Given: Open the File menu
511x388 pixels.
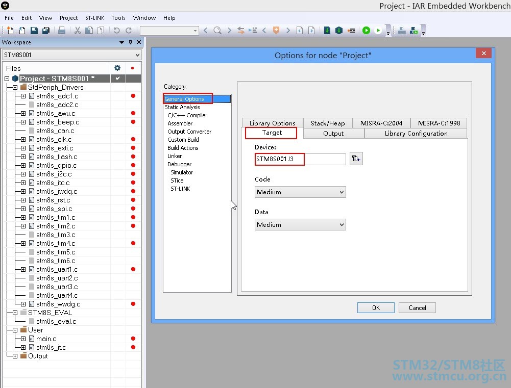Looking at the screenshot, I should [9, 18].
